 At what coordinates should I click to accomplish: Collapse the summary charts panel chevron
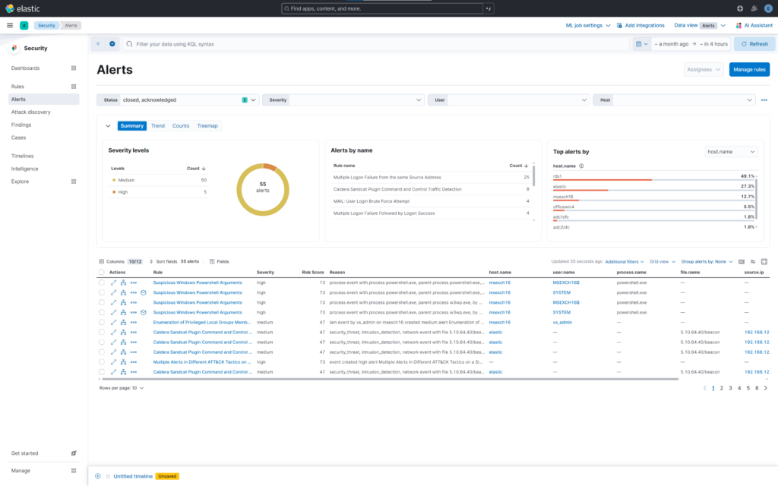pyautogui.click(x=108, y=126)
